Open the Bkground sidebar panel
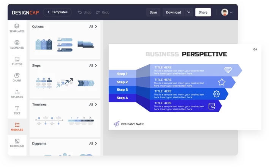269x167 pixels. (17, 143)
